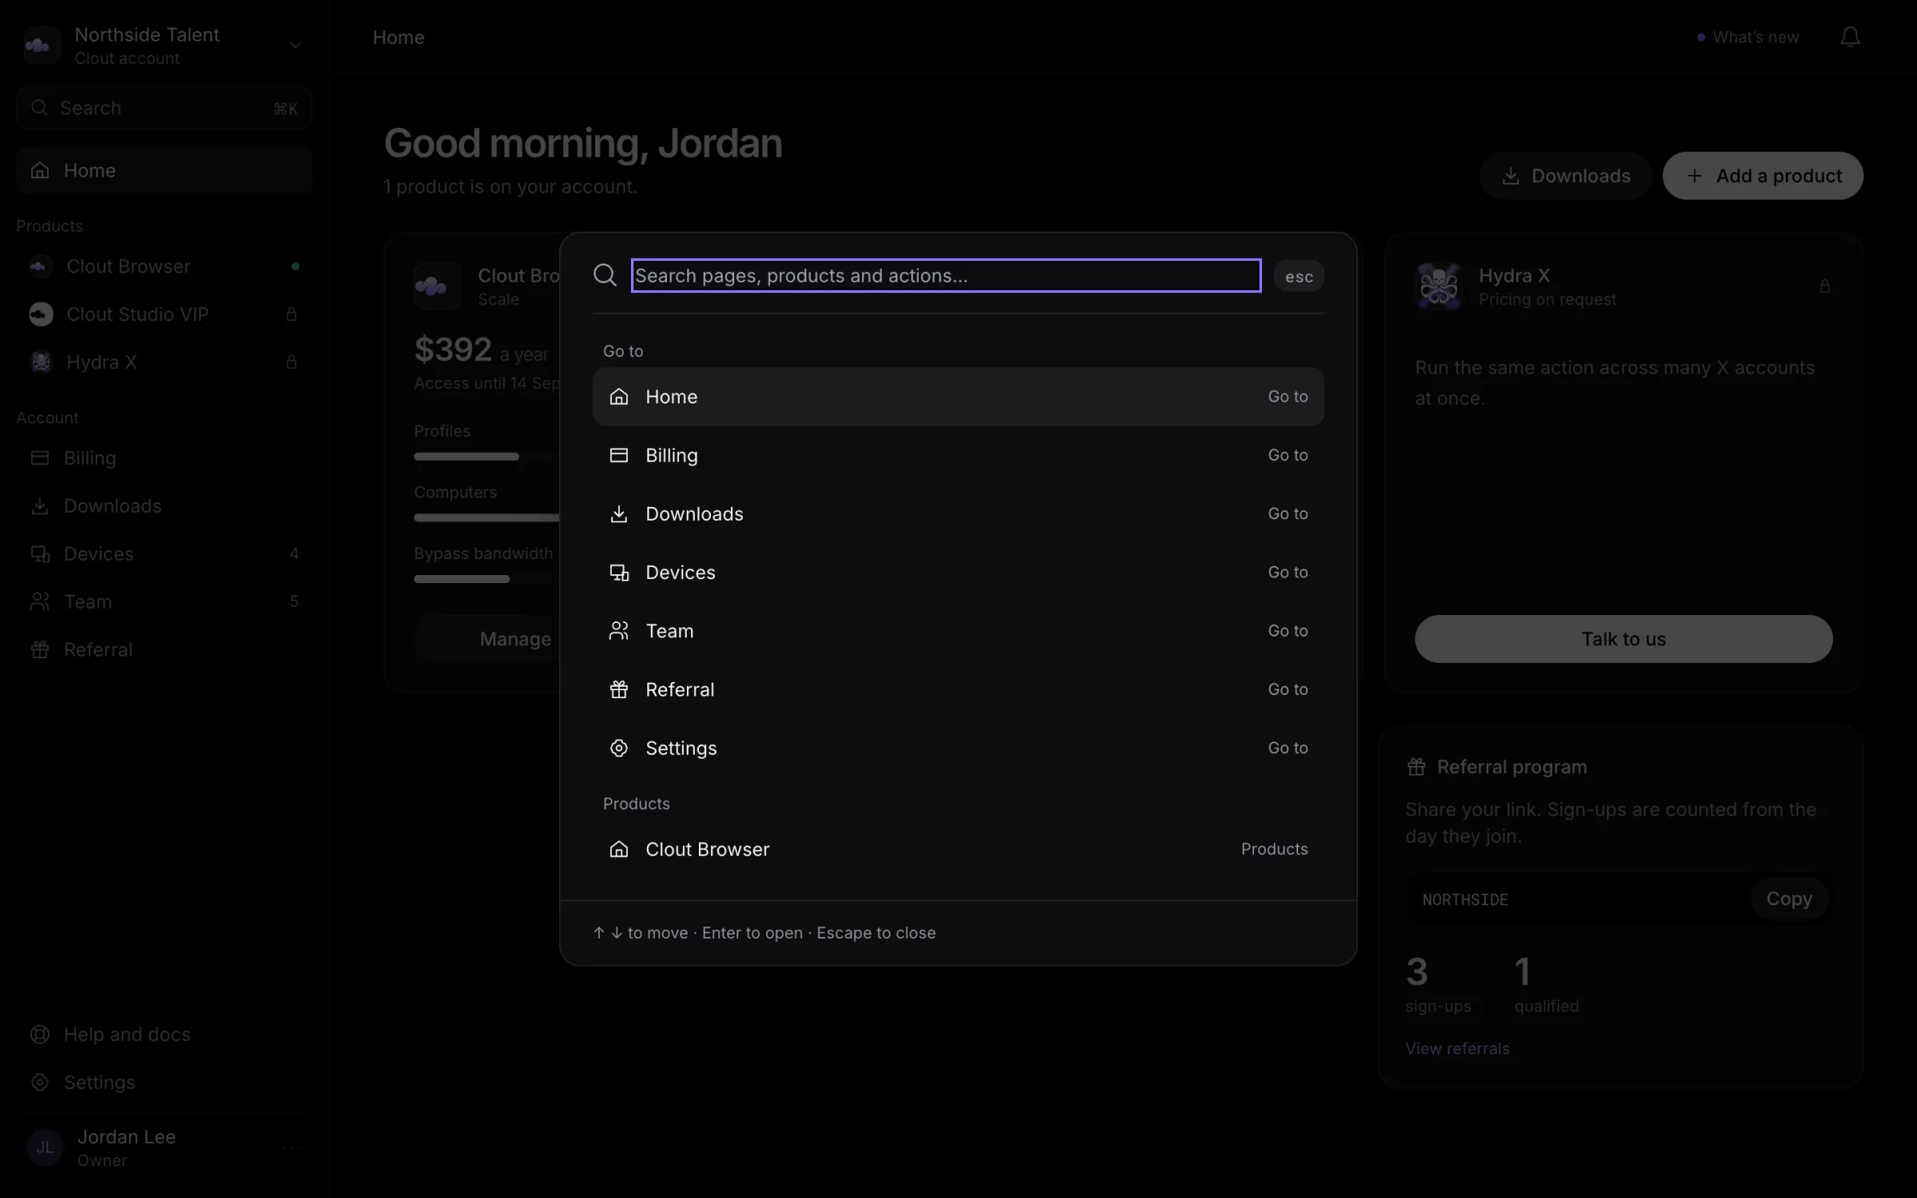Select the Team entry in the palette

coord(958,631)
